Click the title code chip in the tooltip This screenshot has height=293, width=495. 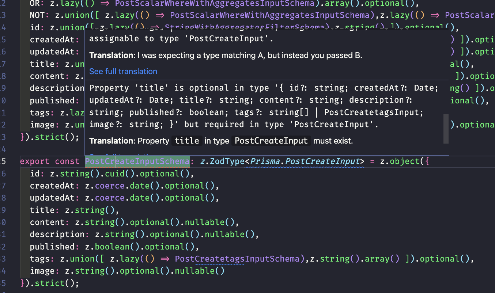coord(187,141)
